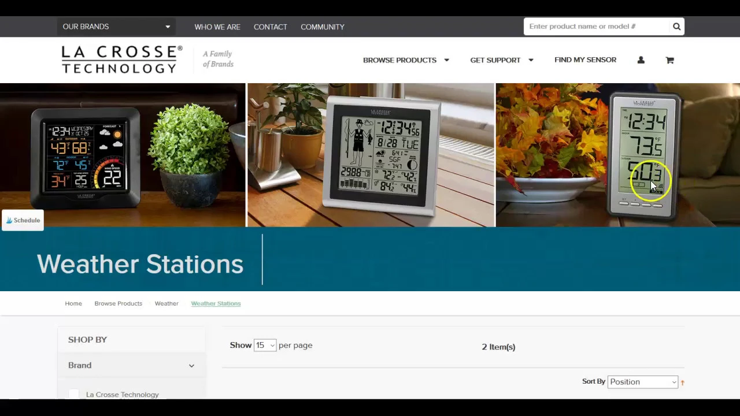This screenshot has width=740, height=416.
Task: Expand the Get Support menu
Action: pyautogui.click(x=501, y=60)
